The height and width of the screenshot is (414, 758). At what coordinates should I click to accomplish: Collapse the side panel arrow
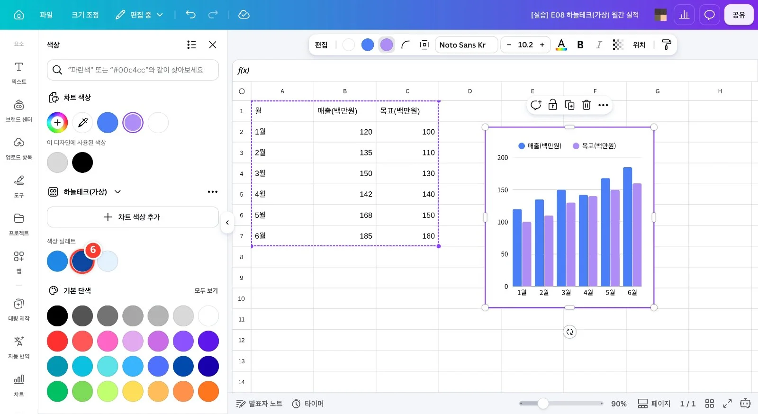227,222
